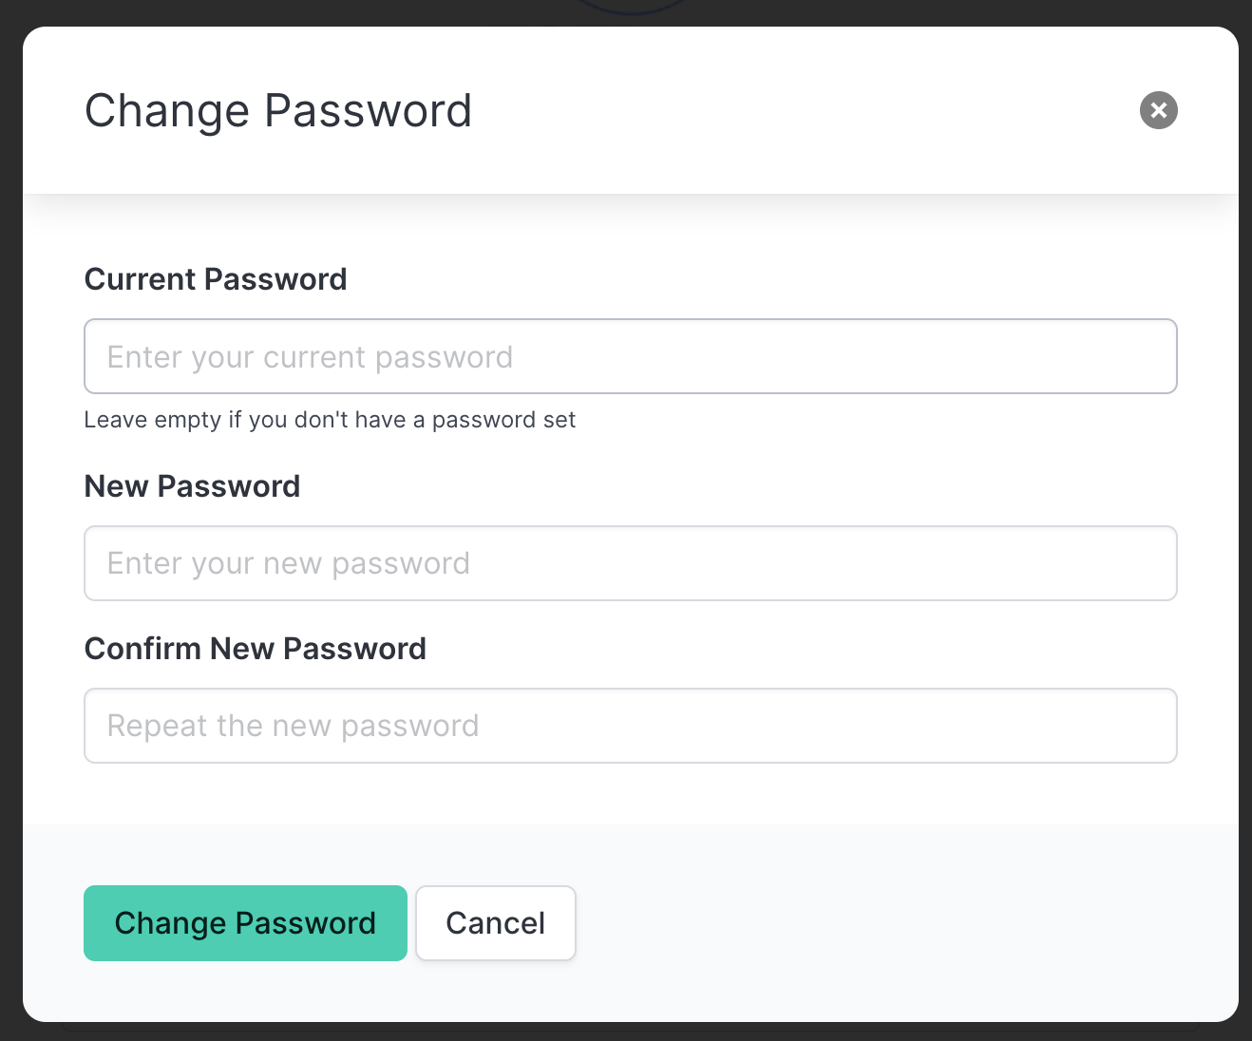Image resolution: width=1252 pixels, height=1041 pixels.
Task: Click the 'Leave empty' helper text
Action: (x=330, y=419)
